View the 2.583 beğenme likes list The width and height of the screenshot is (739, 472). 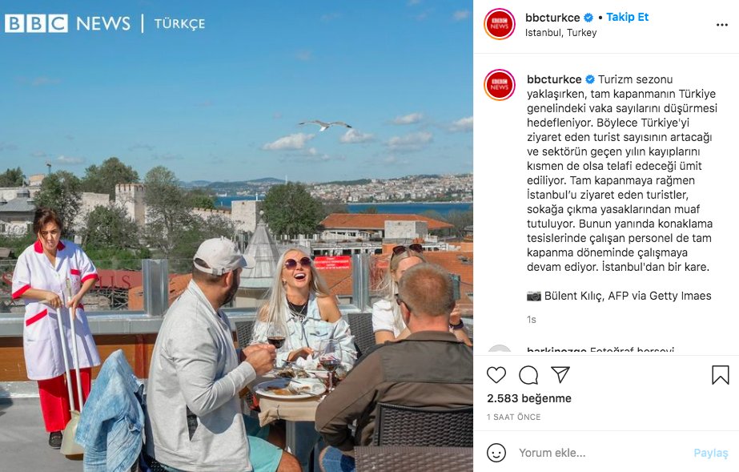coord(528,398)
